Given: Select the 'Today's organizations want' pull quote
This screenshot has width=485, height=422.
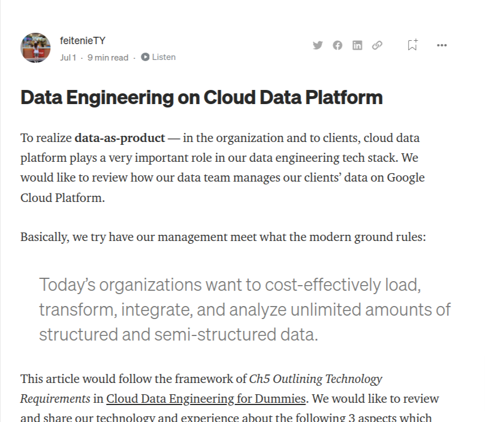Looking at the screenshot, I should [x=245, y=309].
